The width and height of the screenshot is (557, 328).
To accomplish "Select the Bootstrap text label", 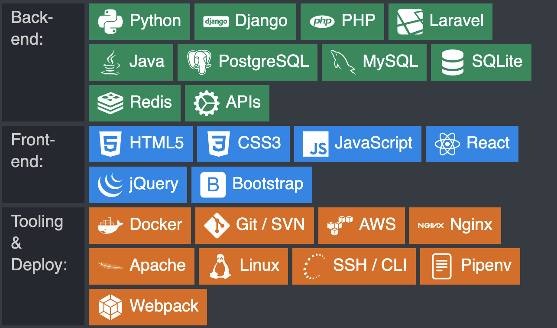I will click(x=268, y=184).
